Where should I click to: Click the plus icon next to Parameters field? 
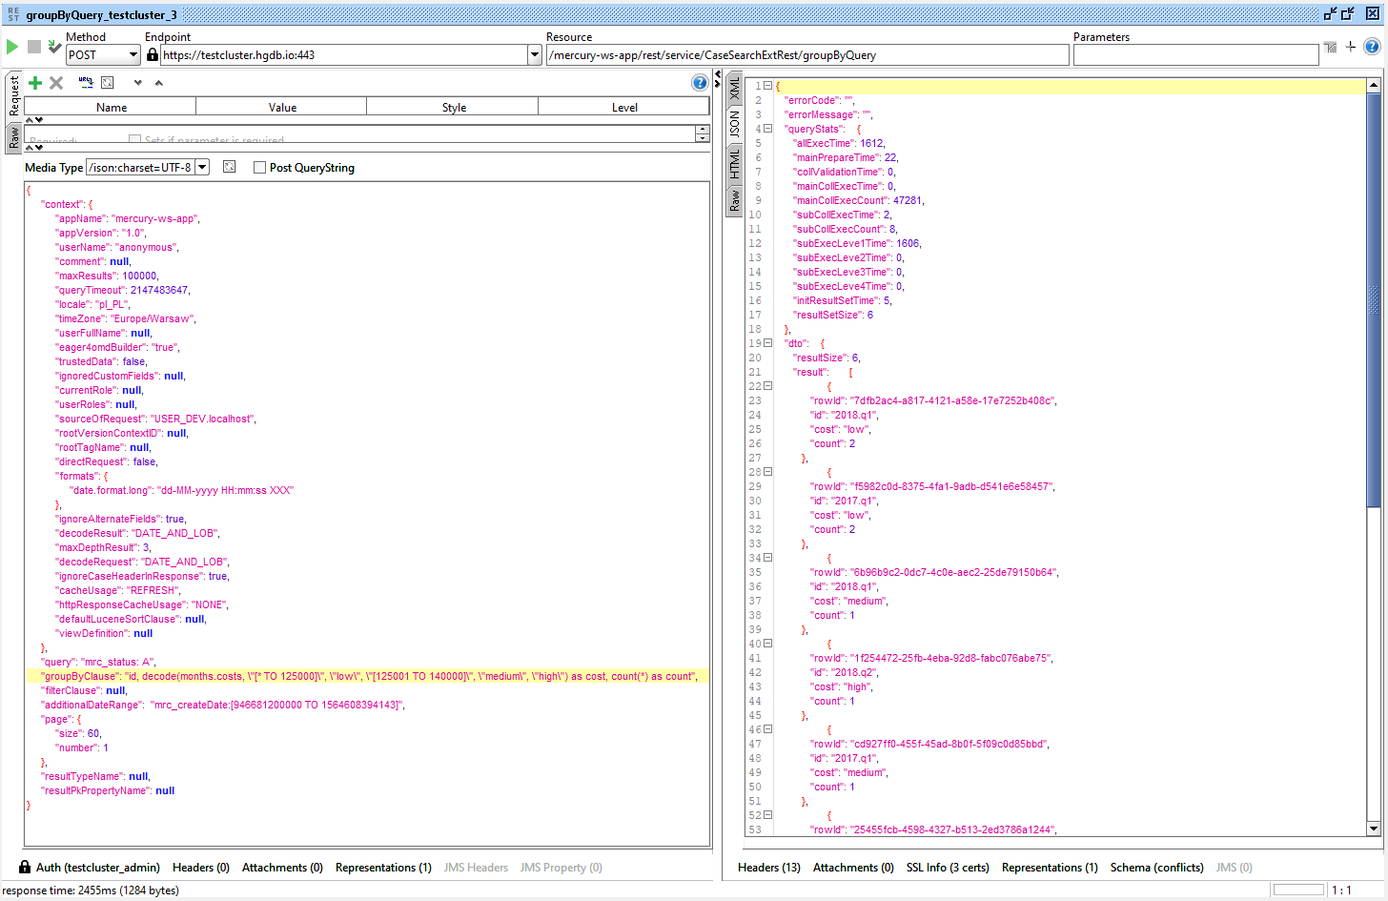coord(1351,47)
